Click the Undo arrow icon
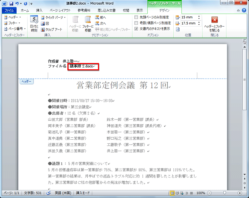Screen dimensions: 249x198 (x=17, y=4)
